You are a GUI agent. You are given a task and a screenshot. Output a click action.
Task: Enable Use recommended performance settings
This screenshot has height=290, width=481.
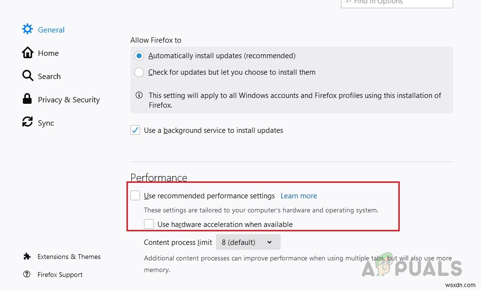(135, 195)
